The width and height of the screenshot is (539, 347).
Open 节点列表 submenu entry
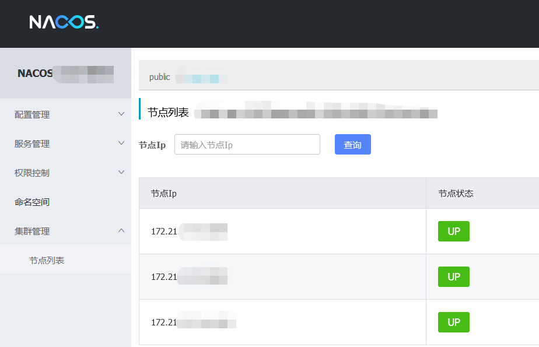pyautogui.click(x=47, y=261)
